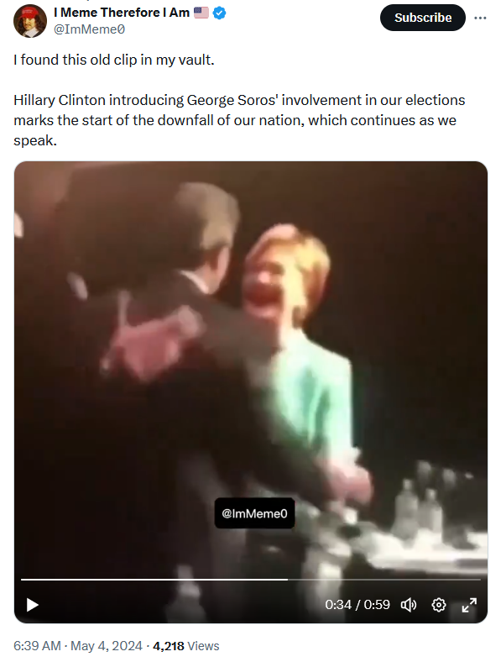Screen dimensions: 501x662
Task: Open video settings gear
Action: tap(439, 605)
